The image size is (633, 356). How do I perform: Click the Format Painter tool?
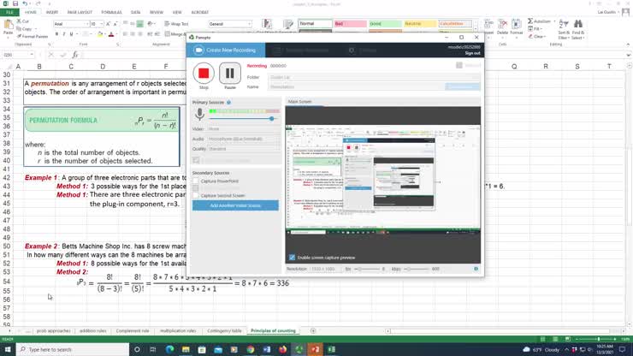click(x=31, y=37)
